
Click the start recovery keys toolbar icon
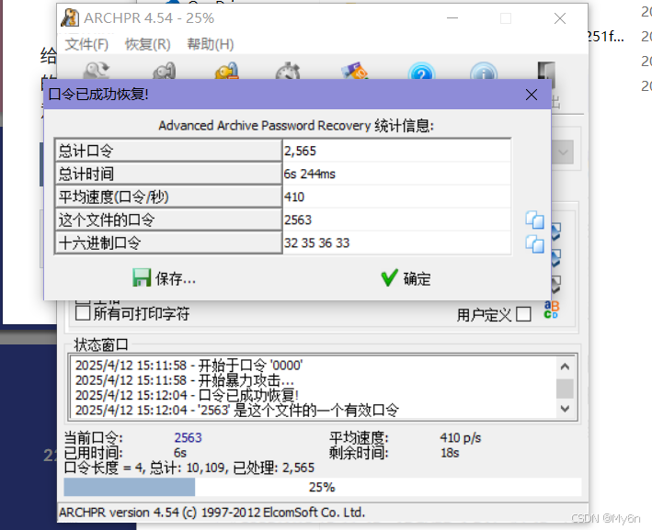[164, 71]
